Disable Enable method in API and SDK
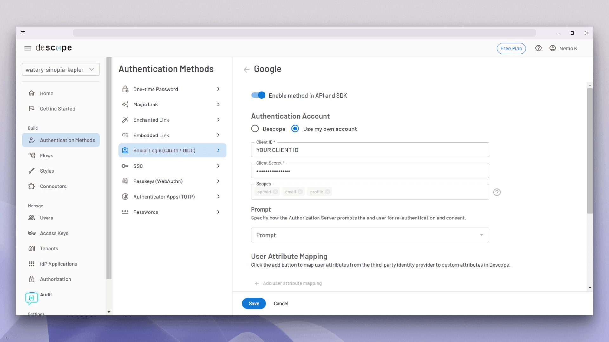Screen dimensions: 609x342 pos(258,95)
